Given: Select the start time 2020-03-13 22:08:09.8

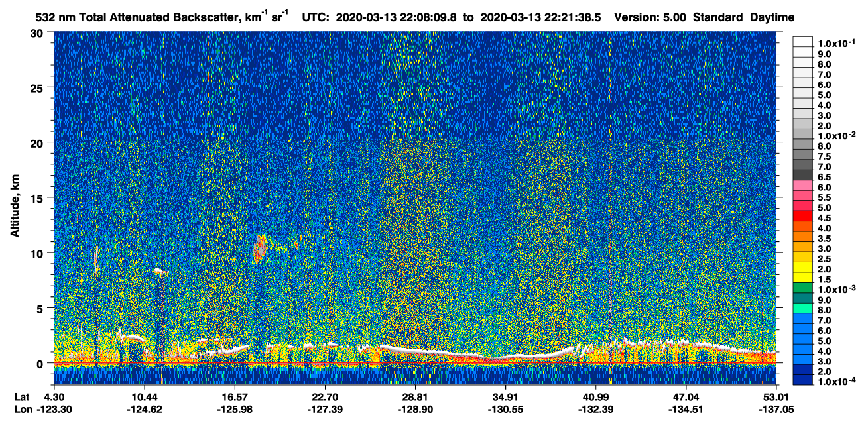Looking at the screenshot, I should (x=395, y=18).
